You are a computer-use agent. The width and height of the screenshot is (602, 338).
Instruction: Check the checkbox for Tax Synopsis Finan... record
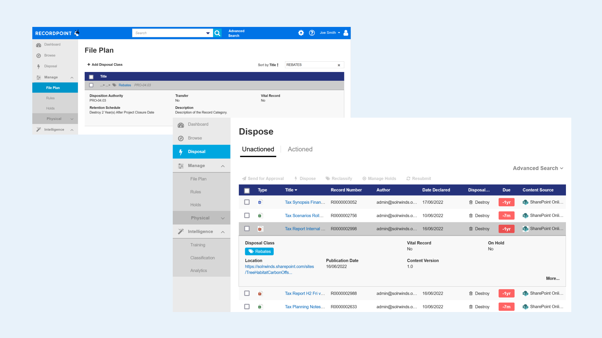pyautogui.click(x=247, y=202)
